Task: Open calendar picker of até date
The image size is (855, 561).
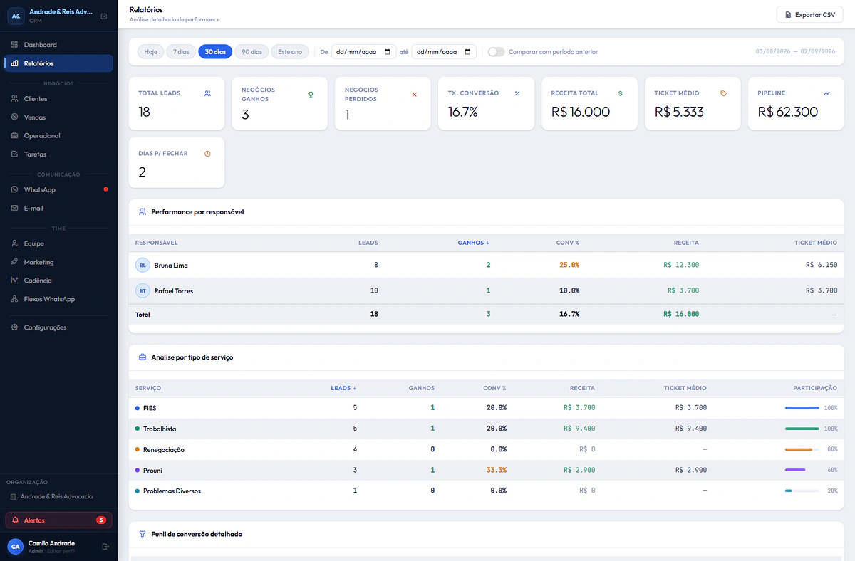Action: click(468, 52)
